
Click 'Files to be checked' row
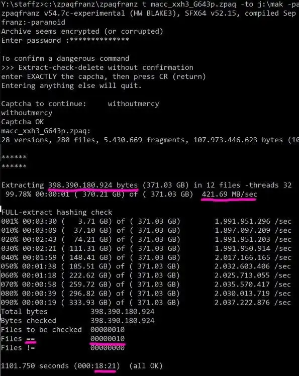click(63, 330)
